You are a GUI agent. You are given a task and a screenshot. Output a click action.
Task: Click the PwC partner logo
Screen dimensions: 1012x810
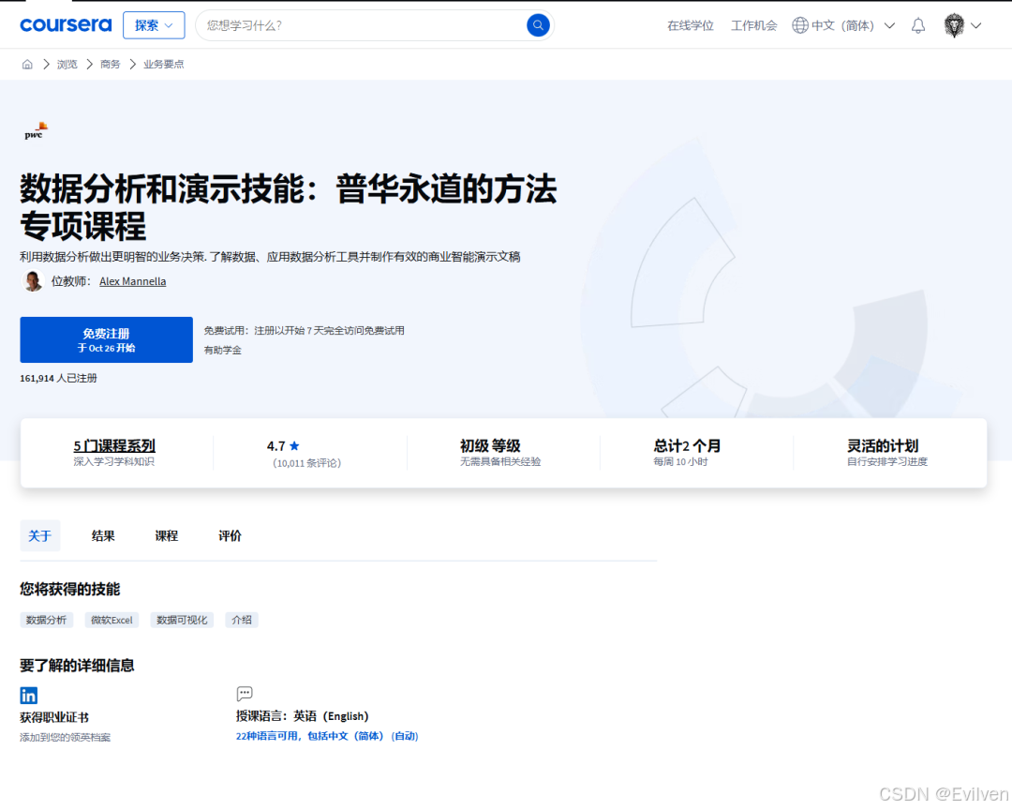click(x=36, y=130)
